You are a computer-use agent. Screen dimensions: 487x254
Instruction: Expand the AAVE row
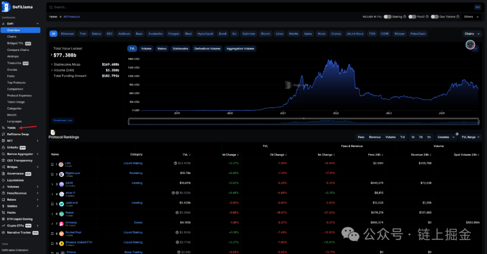[x=52, y=184]
